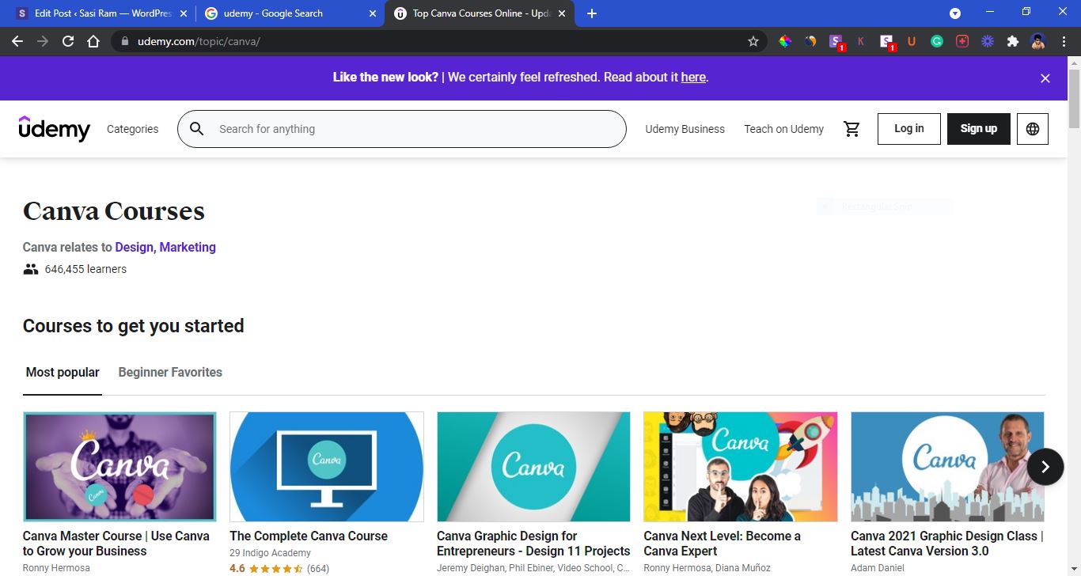Open Chrome three-dot menu
This screenshot has height=576, width=1081.
tap(1064, 41)
